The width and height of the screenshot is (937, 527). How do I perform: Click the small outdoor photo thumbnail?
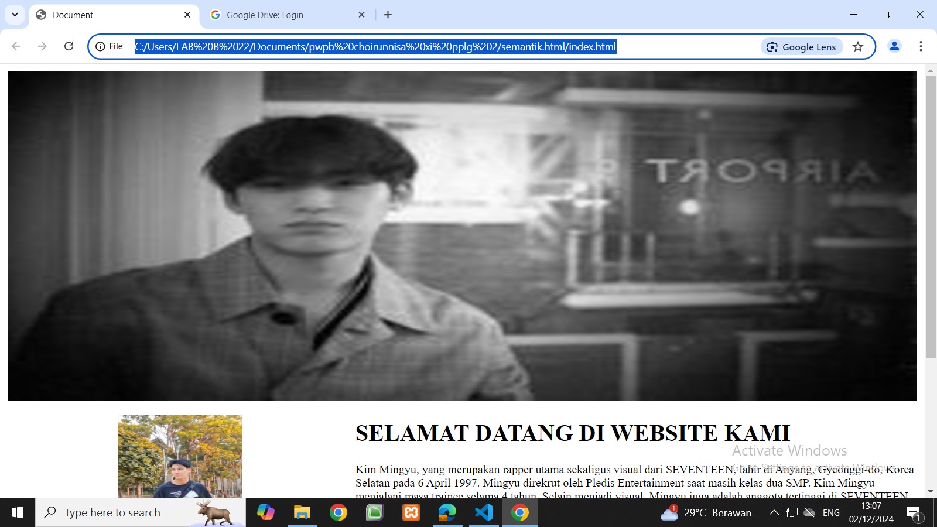[180, 456]
